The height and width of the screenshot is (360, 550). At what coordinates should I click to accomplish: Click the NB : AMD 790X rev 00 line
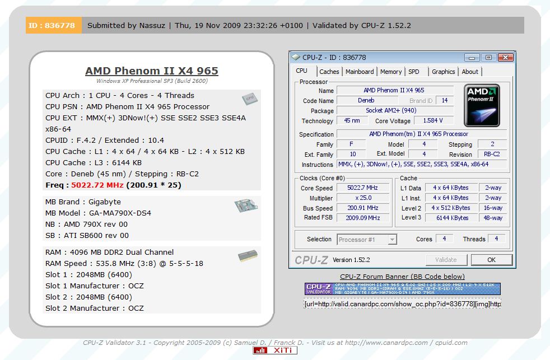86,225
